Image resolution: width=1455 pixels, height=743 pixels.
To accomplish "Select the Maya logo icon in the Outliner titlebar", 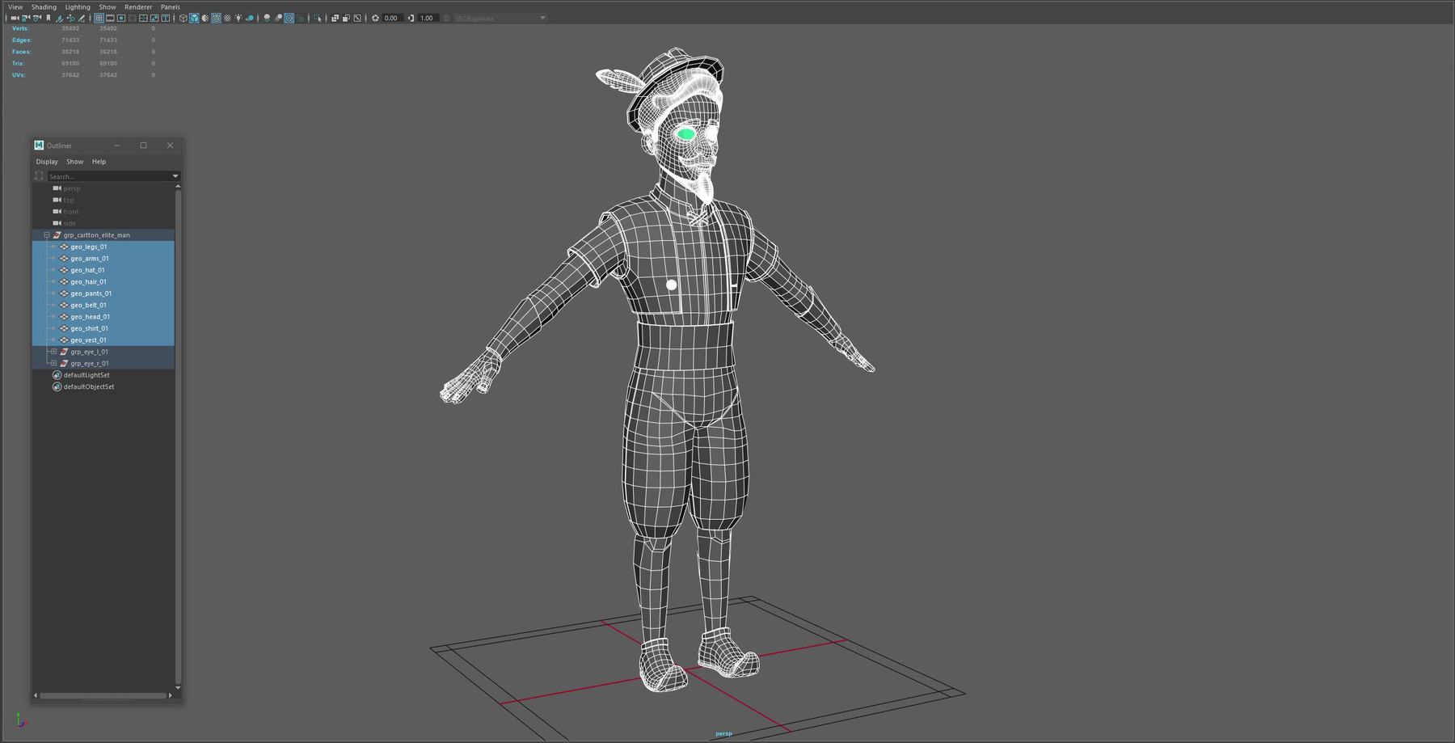I will pos(39,146).
